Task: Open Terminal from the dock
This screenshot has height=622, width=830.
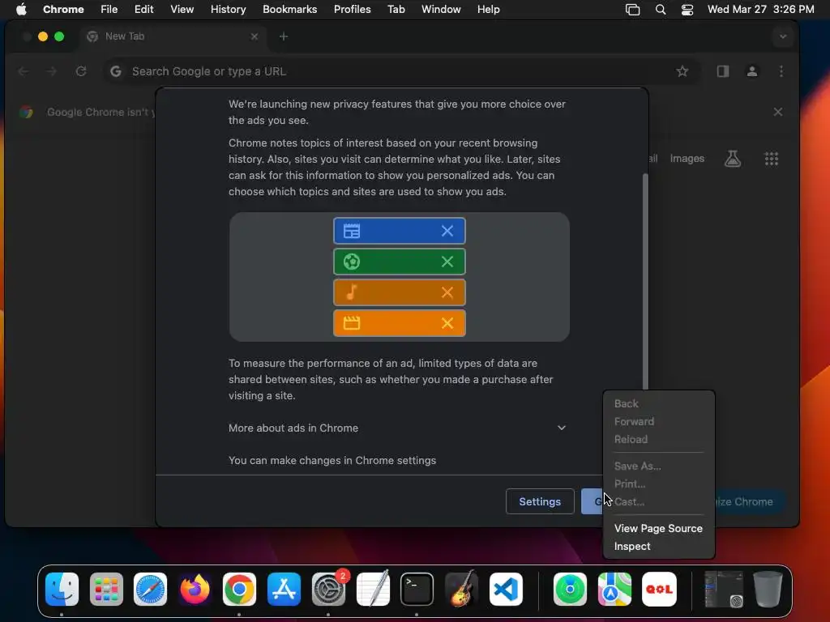Action: pos(417,590)
